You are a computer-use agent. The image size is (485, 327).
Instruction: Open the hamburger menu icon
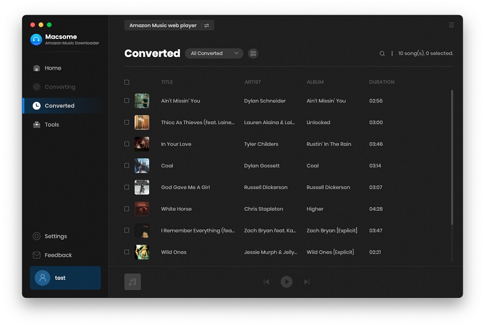coord(452,25)
